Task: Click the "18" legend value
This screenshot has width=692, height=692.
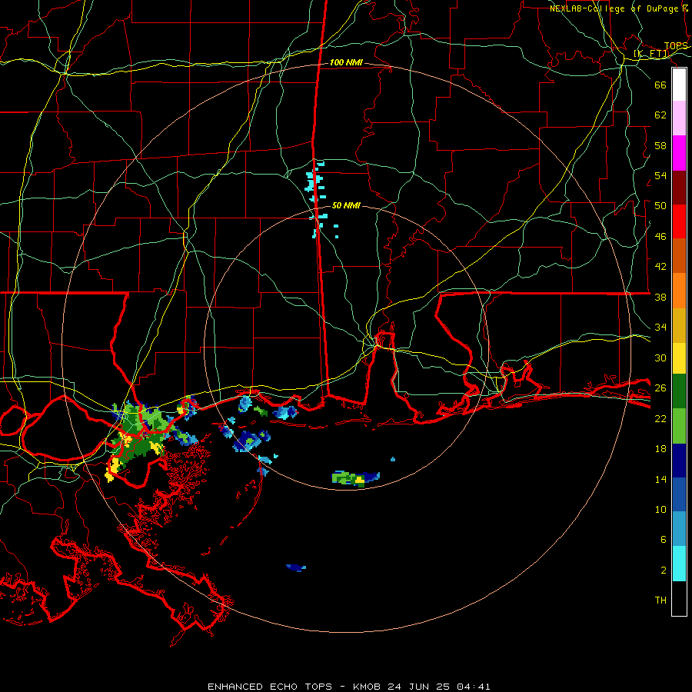Action: pos(660,449)
